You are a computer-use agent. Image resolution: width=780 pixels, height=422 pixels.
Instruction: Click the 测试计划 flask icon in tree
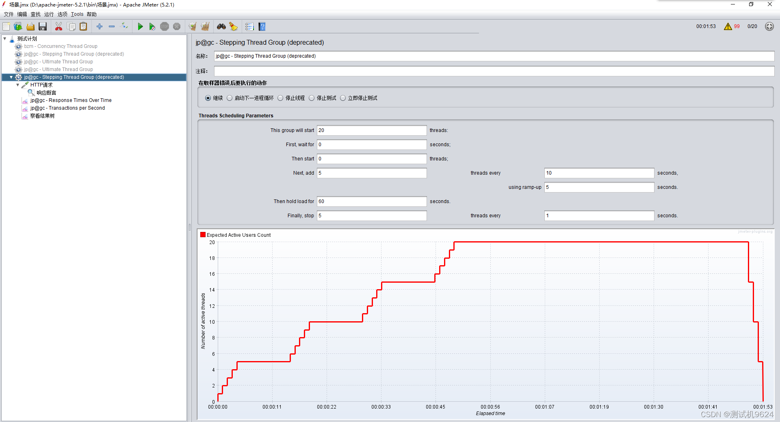[x=12, y=39]
